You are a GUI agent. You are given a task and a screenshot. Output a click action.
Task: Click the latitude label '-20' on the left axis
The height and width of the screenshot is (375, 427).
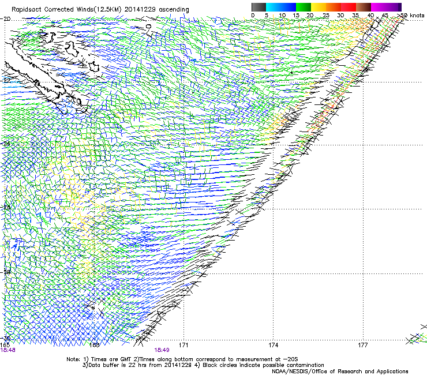coord(5,19)
